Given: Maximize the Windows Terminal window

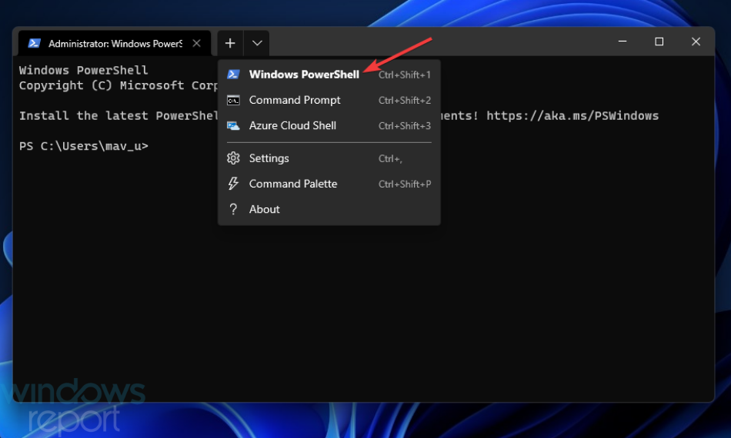Looking at the screenshot, I should (659, 42).
